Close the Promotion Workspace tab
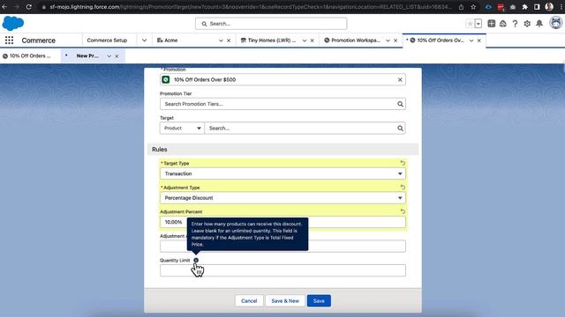565x317 pixels. [395, 41]
